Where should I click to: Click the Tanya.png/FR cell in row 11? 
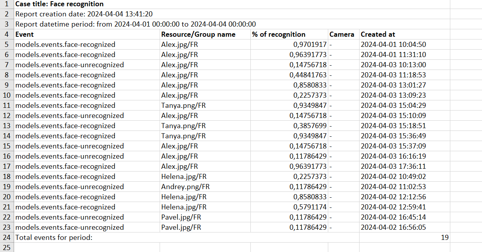[x=183, y=105]
